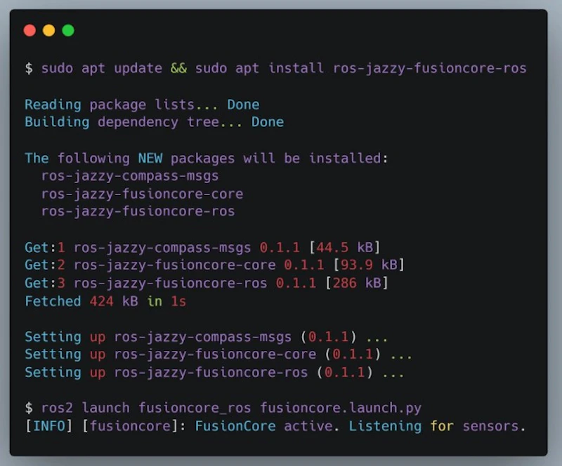
Task: Click 'FusionCore active. Listening for sensors.' message
Action: pos(360,426)
